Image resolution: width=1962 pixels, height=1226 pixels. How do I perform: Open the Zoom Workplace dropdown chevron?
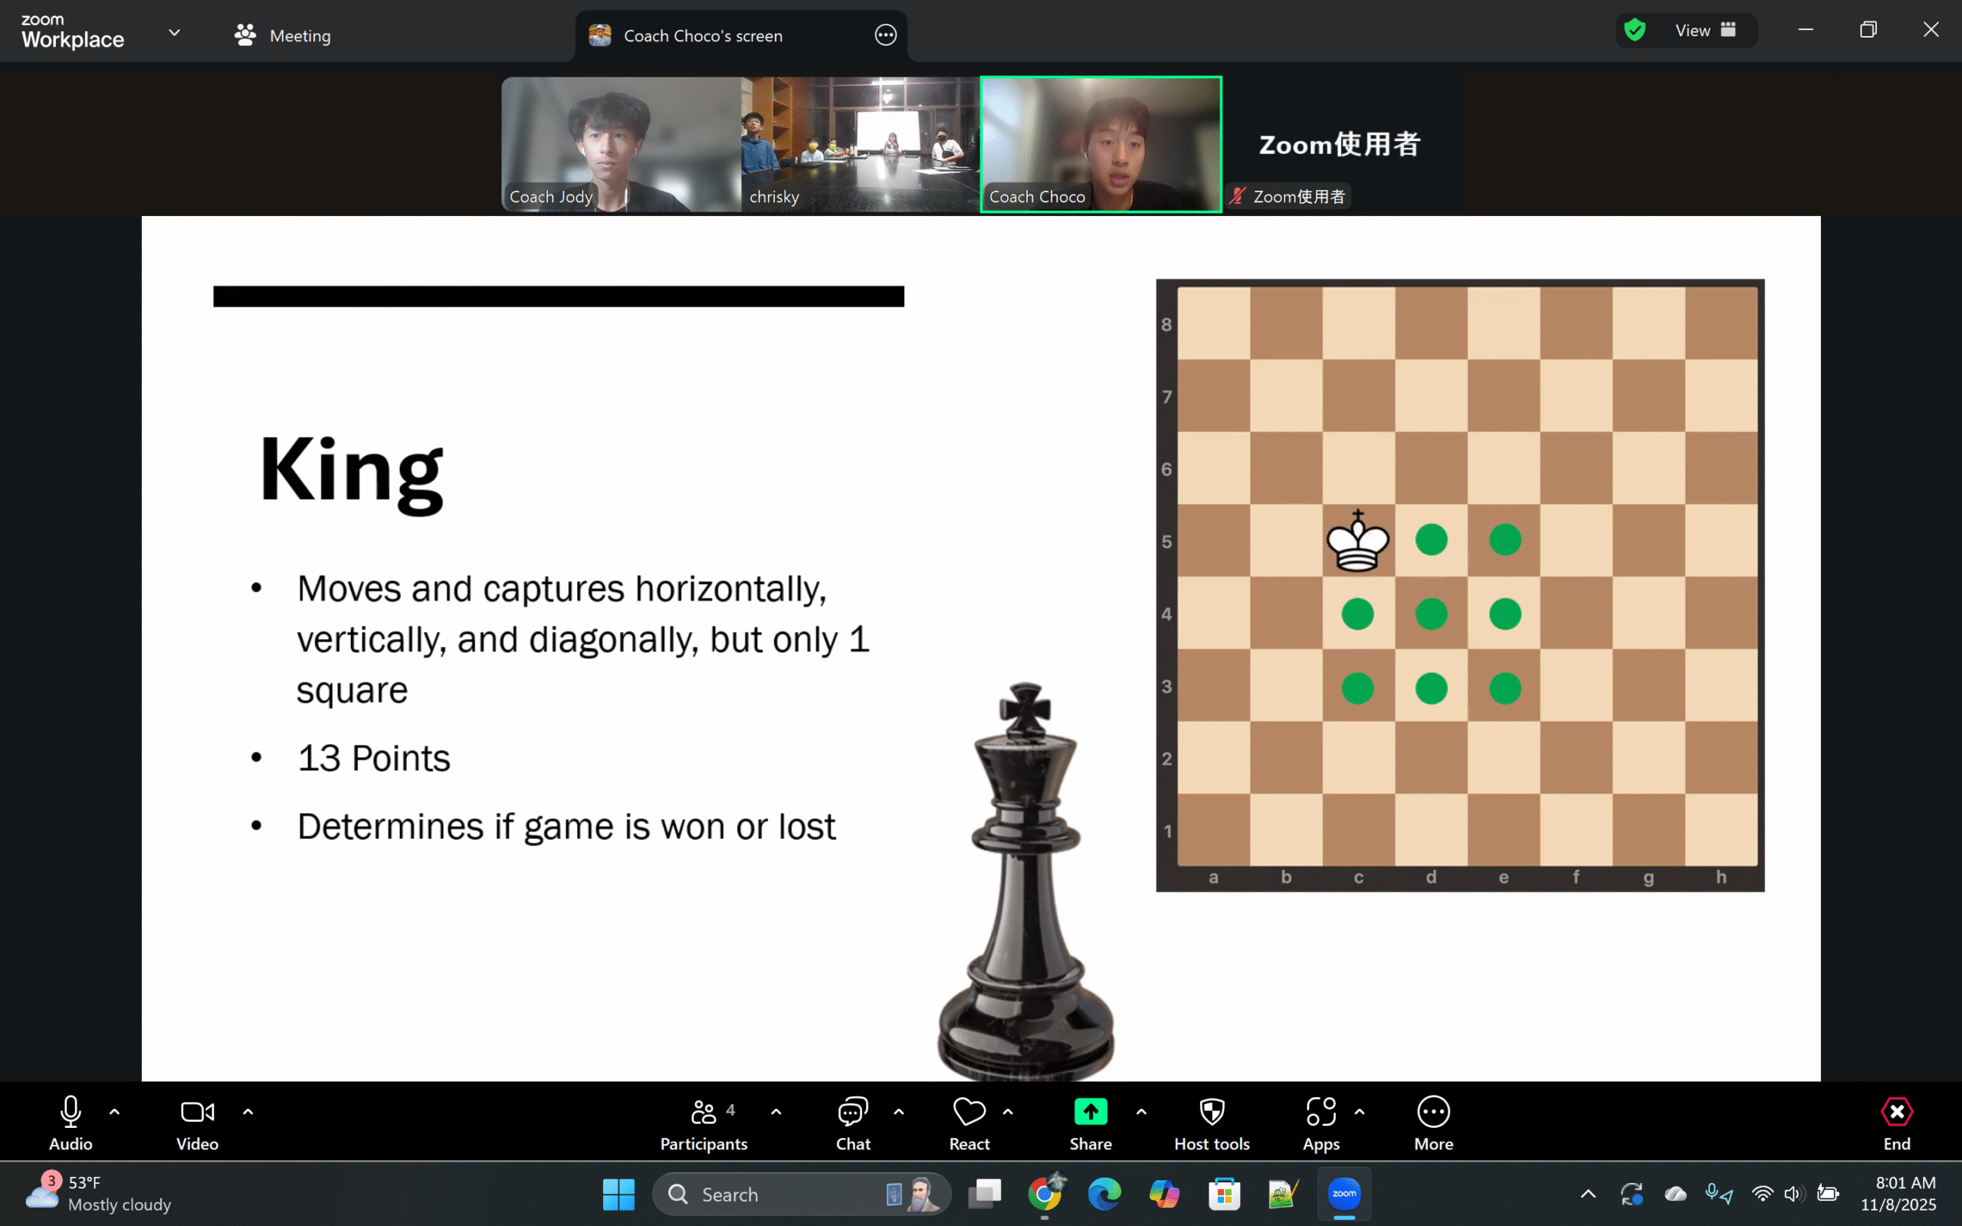coord(174,32)
